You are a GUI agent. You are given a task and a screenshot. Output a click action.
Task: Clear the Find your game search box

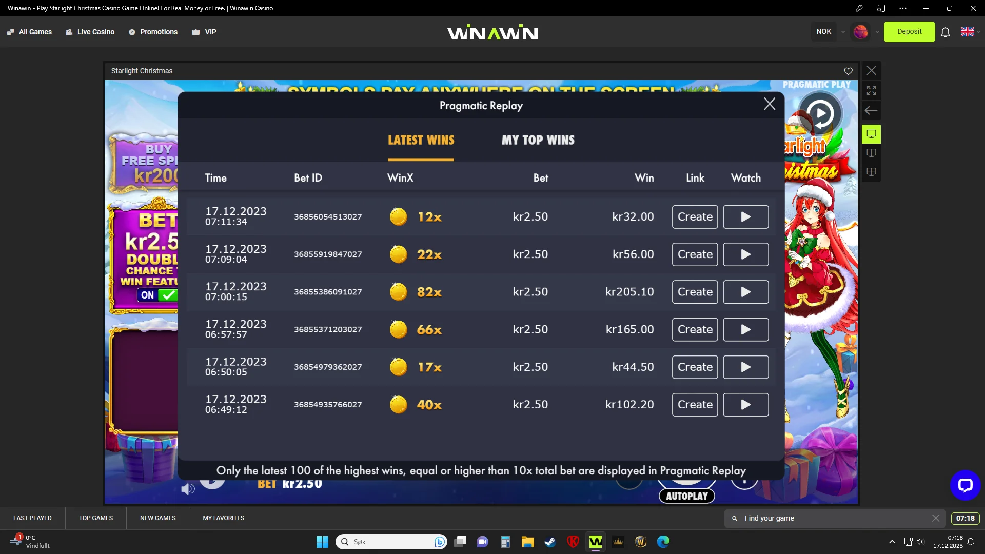pyautogui.click(x=936, y=519)
